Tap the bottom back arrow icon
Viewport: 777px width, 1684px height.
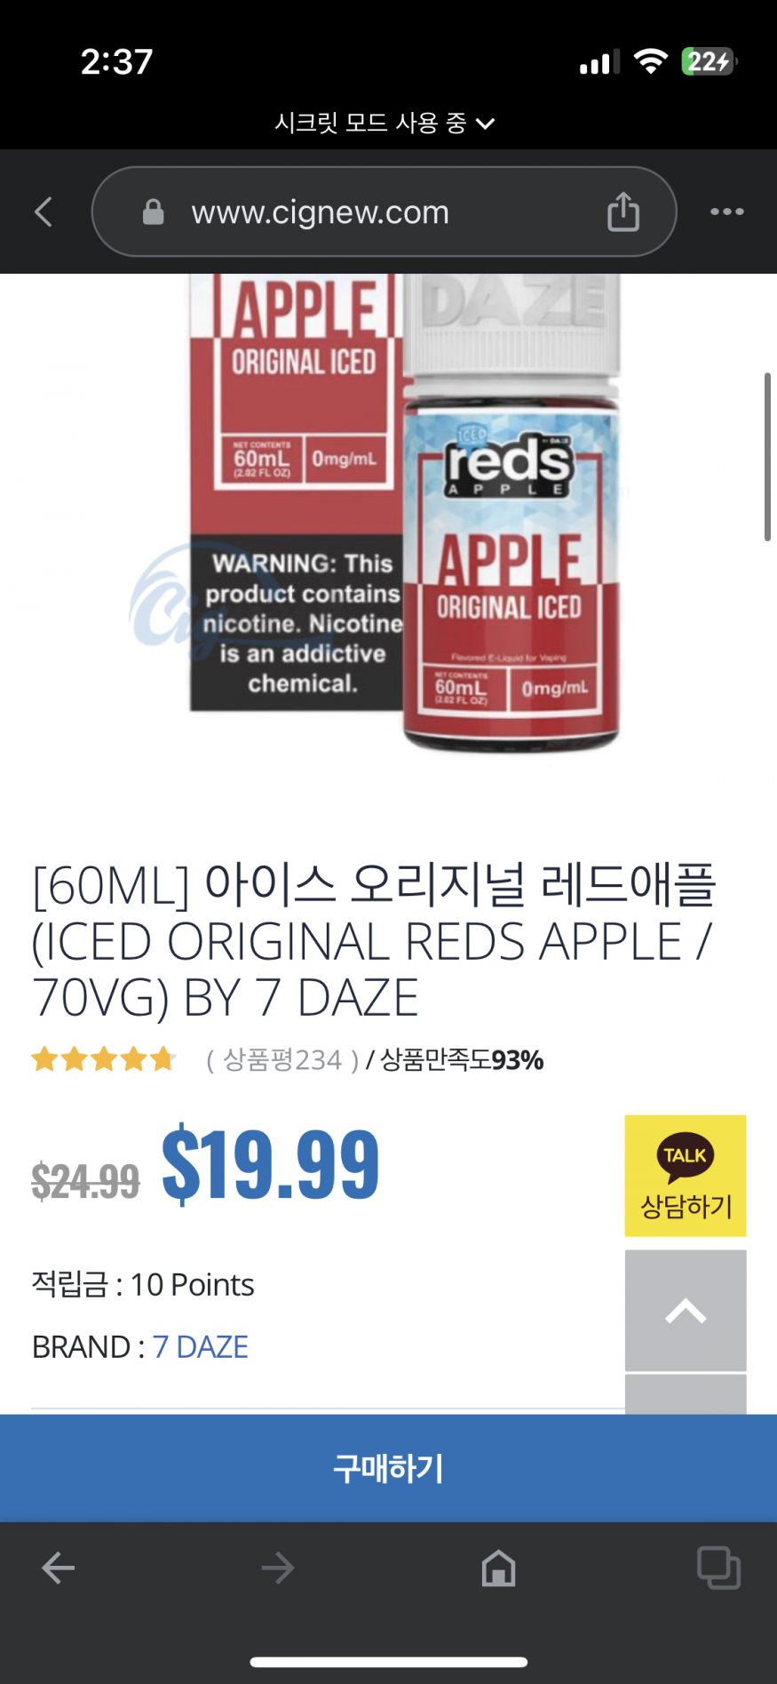tap(59, 1568)
